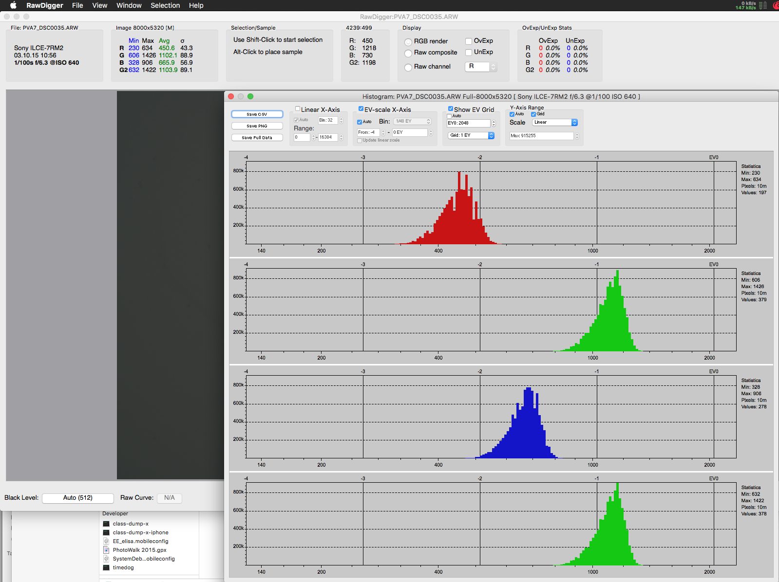This screenshot has width=779, height=582.
Task: Click the Save Full Data button
Action: click(x=257, y=138)
